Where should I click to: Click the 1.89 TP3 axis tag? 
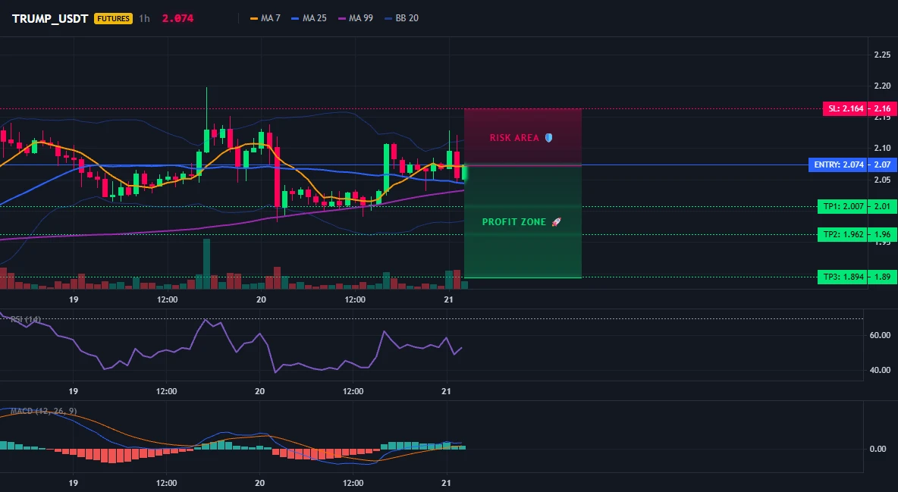(883, 277)
